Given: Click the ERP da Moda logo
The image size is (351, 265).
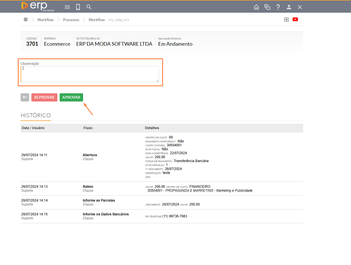Looking at the screenshot, I should tap(38, 6).
